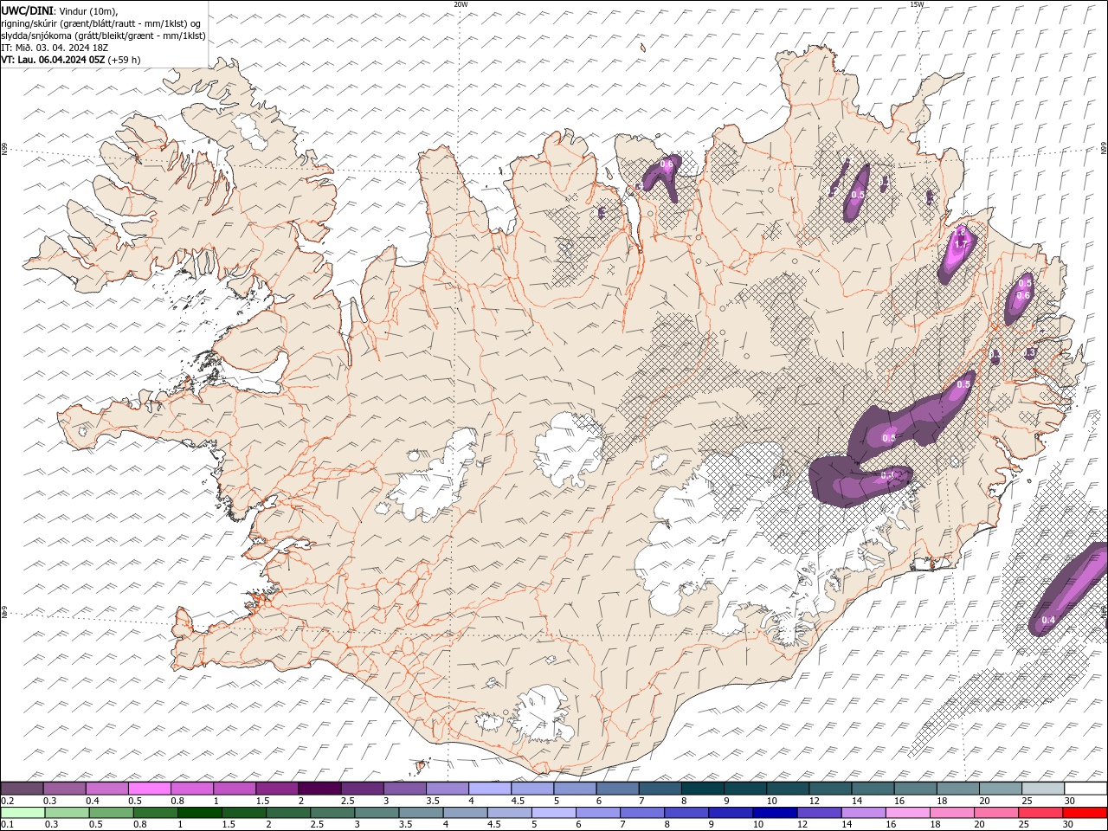
Task: Click the '20W' longitude label
Action: tap(461, 4)
